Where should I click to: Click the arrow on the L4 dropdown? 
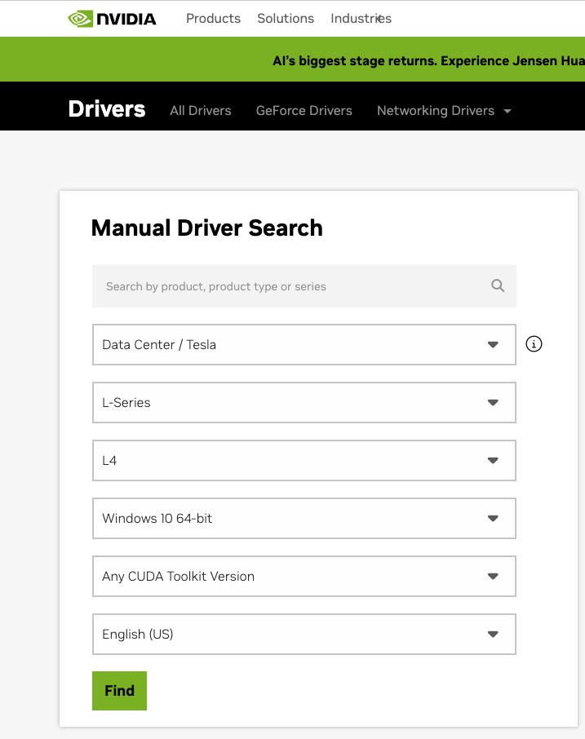(493, 460)
